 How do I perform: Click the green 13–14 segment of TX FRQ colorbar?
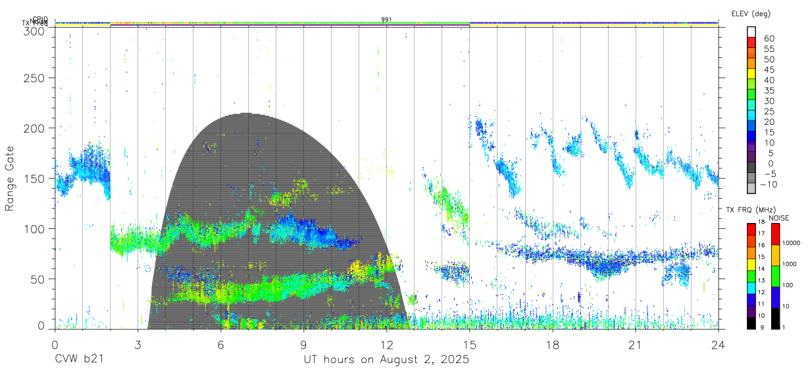pos(751,276)
